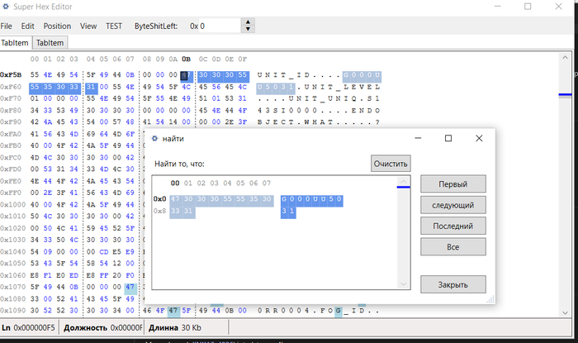
Task: Open the View menu
Action: coord(88,26)
